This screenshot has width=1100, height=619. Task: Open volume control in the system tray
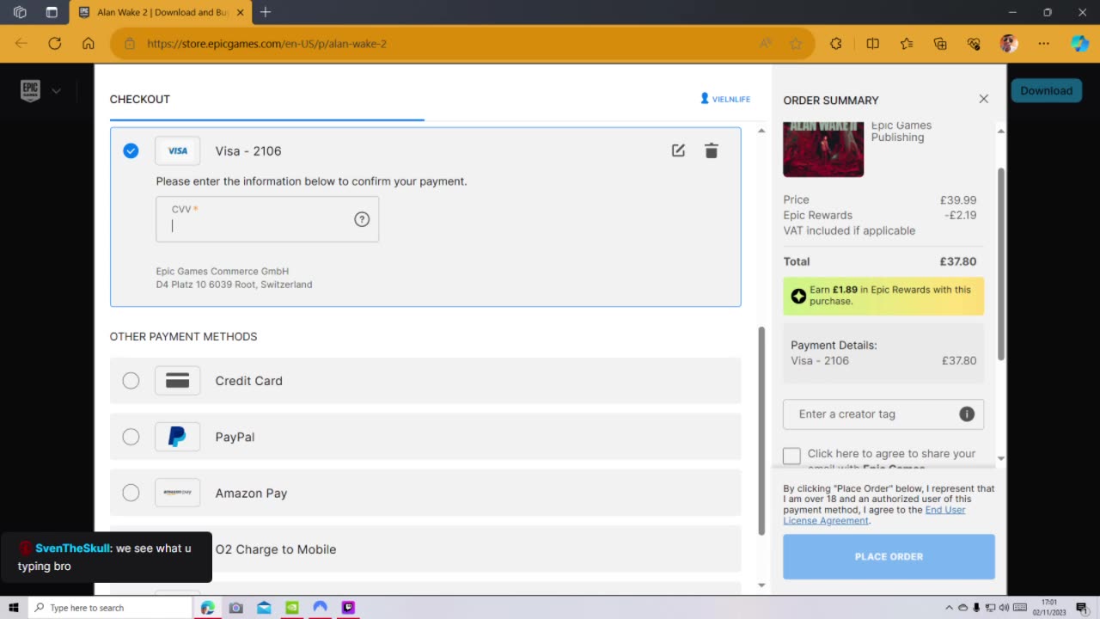pos(1005,608)
